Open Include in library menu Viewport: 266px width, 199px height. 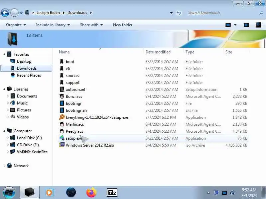[53, 25]
